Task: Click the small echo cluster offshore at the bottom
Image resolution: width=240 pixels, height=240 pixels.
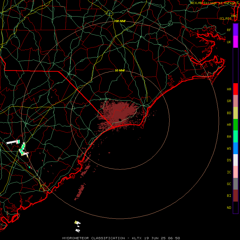Action: tap(77, 226)
